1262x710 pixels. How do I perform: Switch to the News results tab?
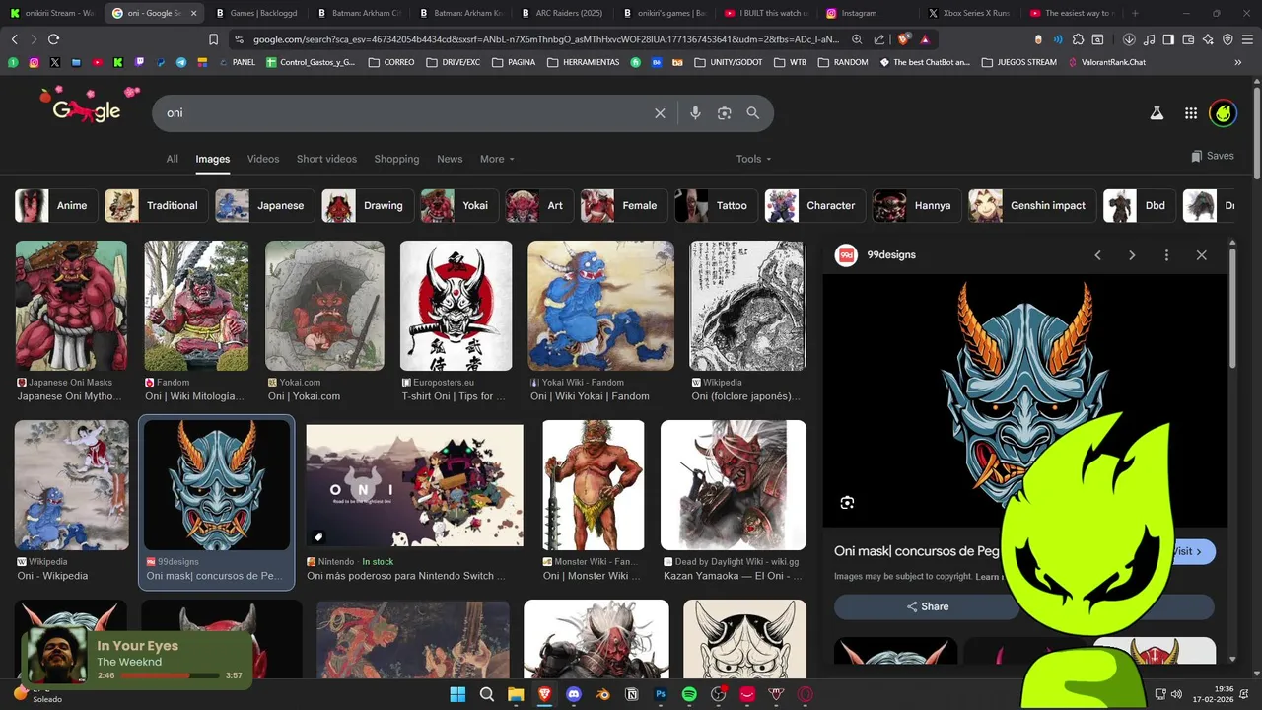(450, 159)
